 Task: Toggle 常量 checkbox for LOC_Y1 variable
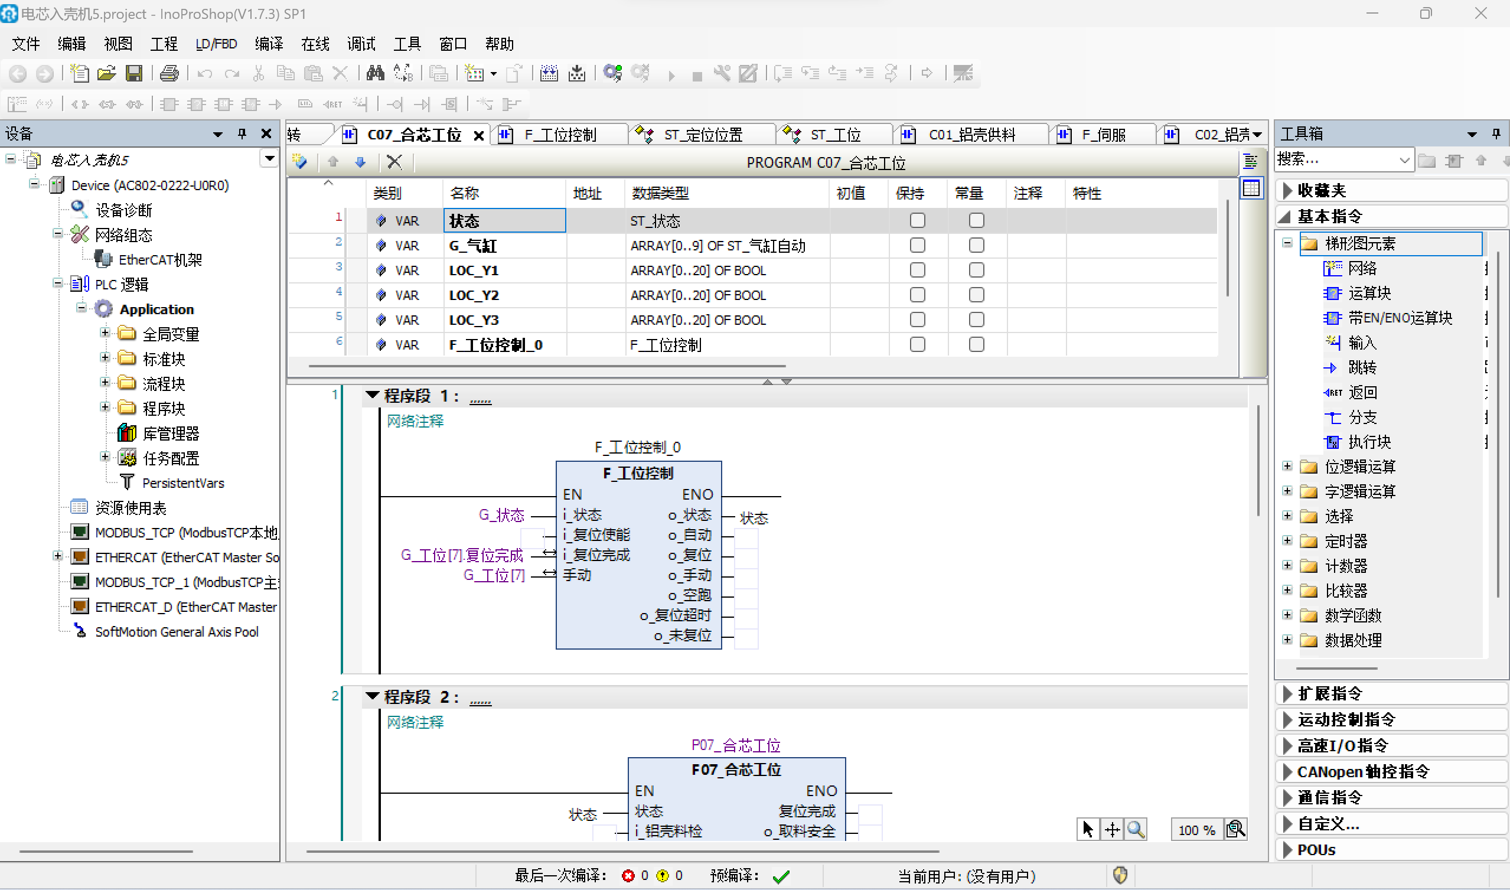pos(976,270)
